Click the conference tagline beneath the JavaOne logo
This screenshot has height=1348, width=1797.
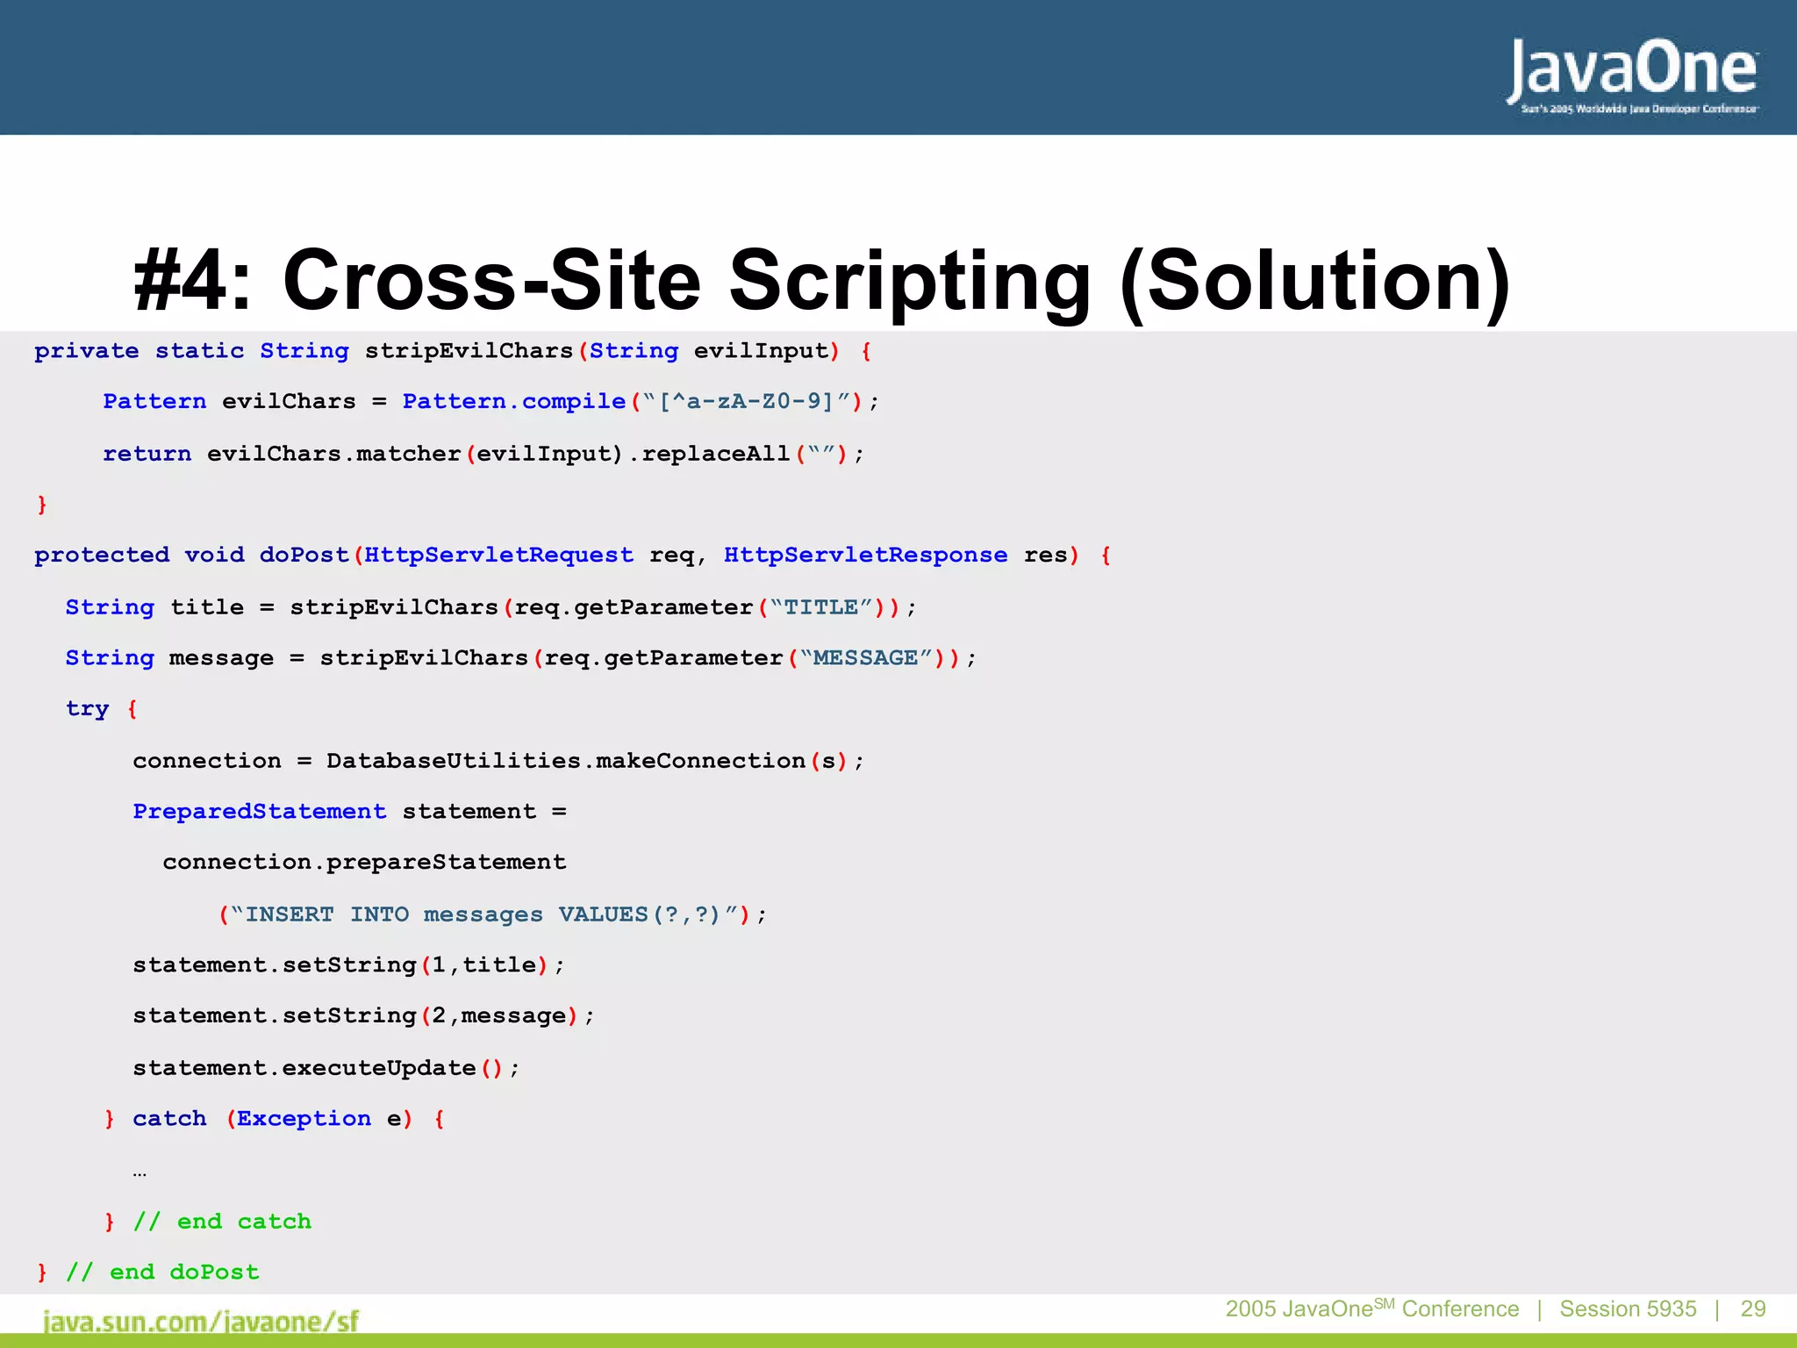point(1640,109)
